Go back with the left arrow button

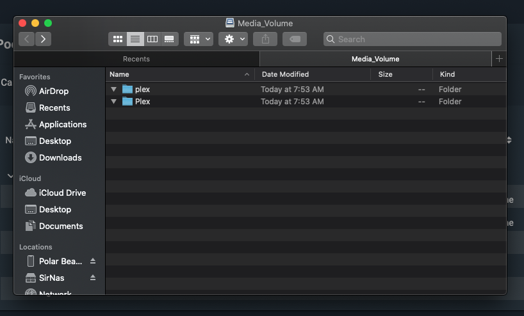click(x=27, y=39)
